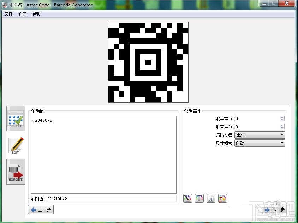
Task: Click the 下一步 next button
Action: (x=275, y=210)
